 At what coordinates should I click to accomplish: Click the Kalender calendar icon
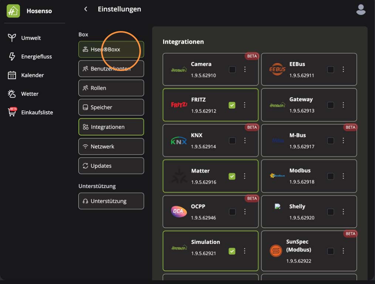[12, 75]
